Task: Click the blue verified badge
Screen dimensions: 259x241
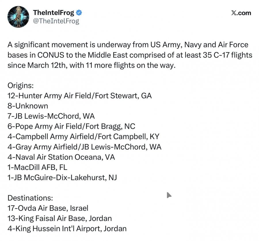Action: (x=79, y=13)
